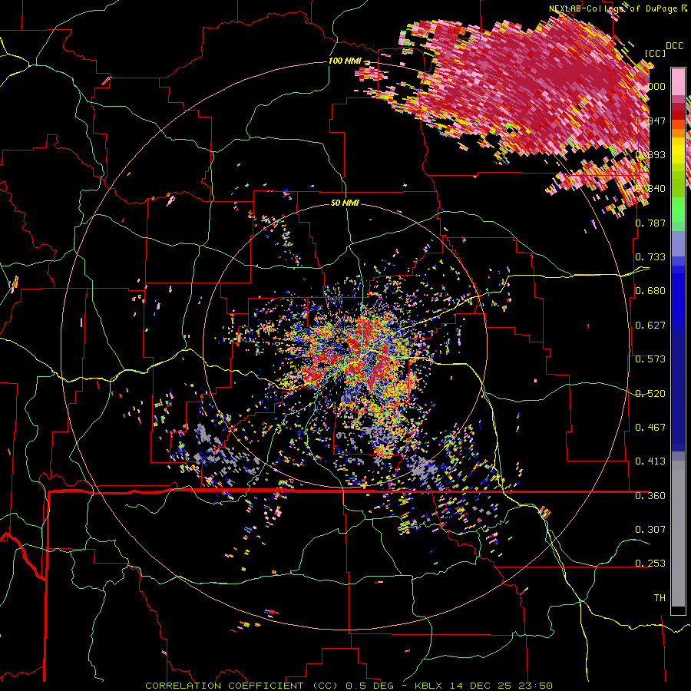Click the pink top segment of color scale

pyautogui.click(x=678, y=81)
